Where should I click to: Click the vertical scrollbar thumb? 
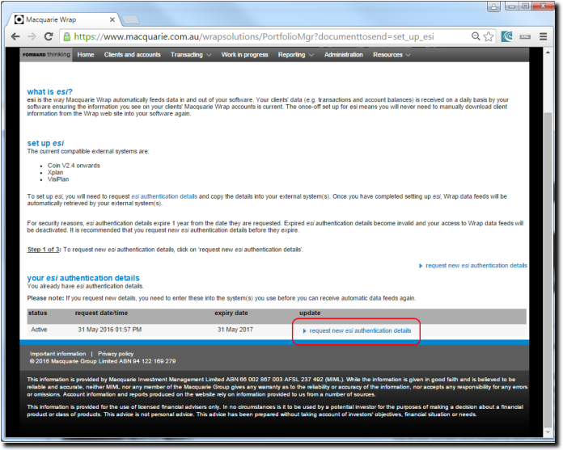[548, 270]
